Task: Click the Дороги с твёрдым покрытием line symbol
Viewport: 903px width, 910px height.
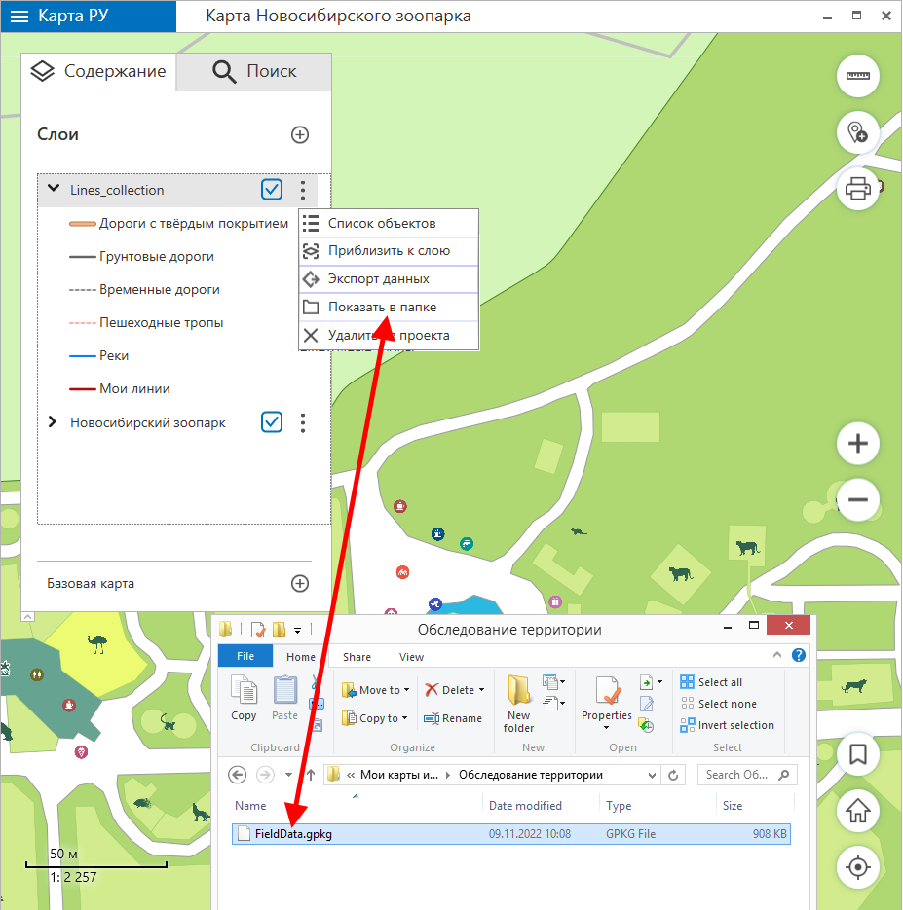Action: [x=83, y=224]
